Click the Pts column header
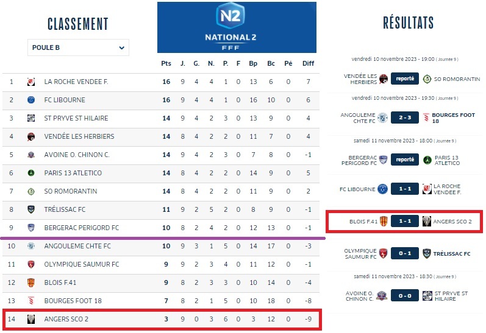 (166, 63)
